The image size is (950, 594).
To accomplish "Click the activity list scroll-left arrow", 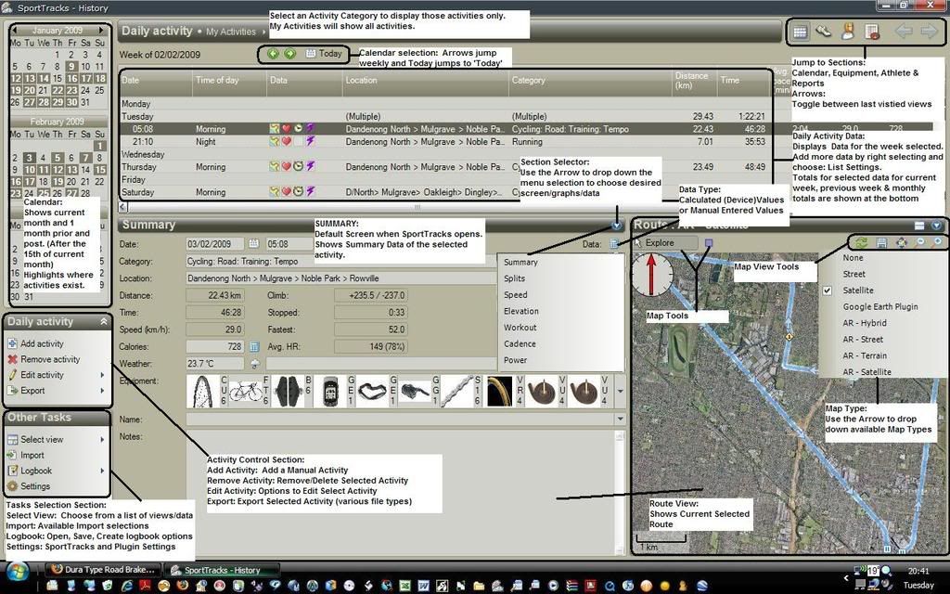I will [123, 207].
